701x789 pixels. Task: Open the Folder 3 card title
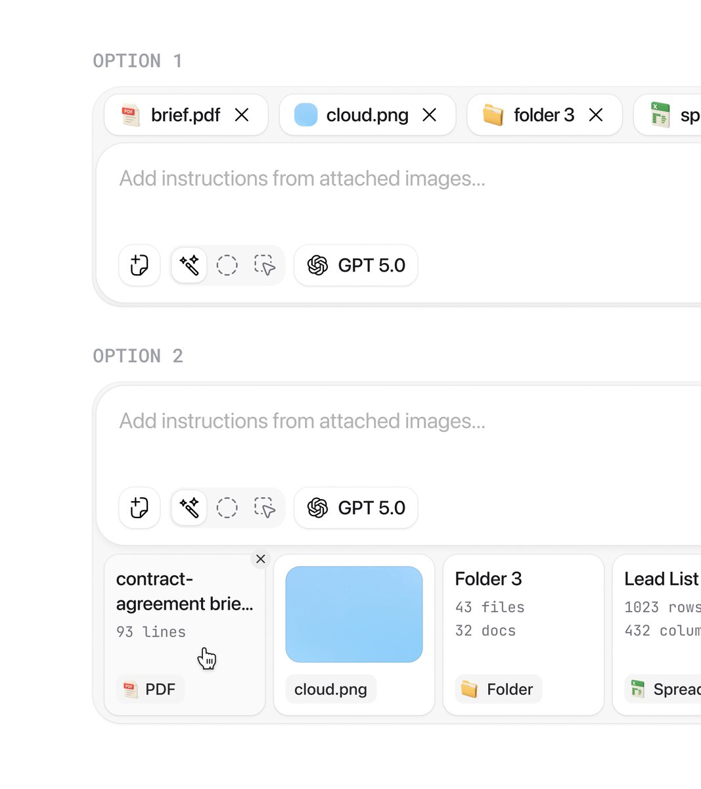(x=488, y=579)
